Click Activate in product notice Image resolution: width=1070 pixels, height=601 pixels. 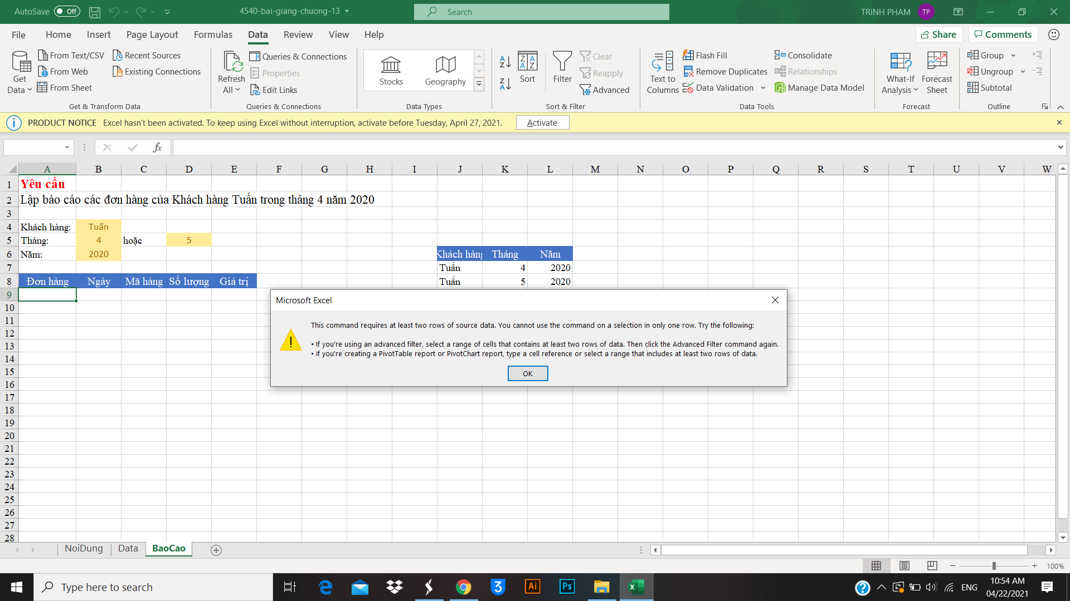(x=542, y=123)
